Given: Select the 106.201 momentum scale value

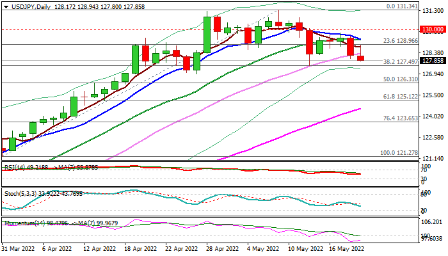Looking at the screenshot, I should 433,222.
